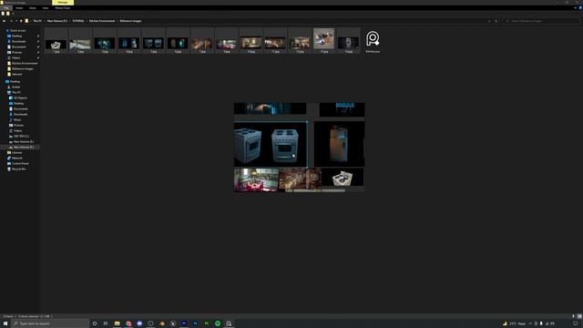This screenshot has height=328, width=583.
Task: Switch to the View ribbon tab
Action: (x=46, y=8)
